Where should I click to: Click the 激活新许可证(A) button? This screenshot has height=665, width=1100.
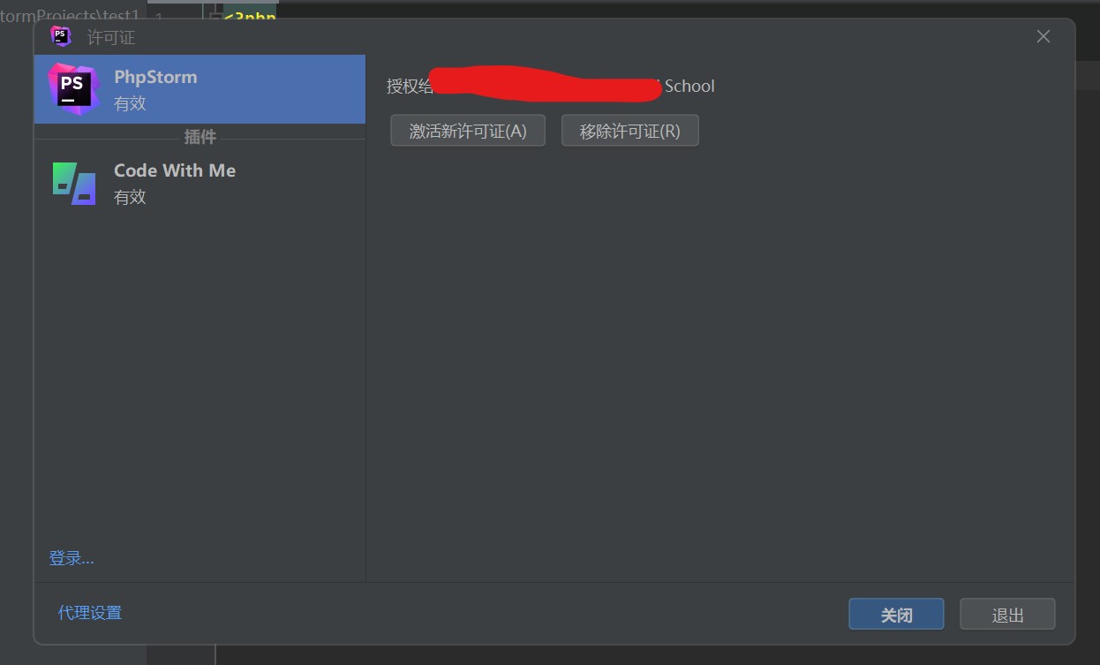point(468,131)
